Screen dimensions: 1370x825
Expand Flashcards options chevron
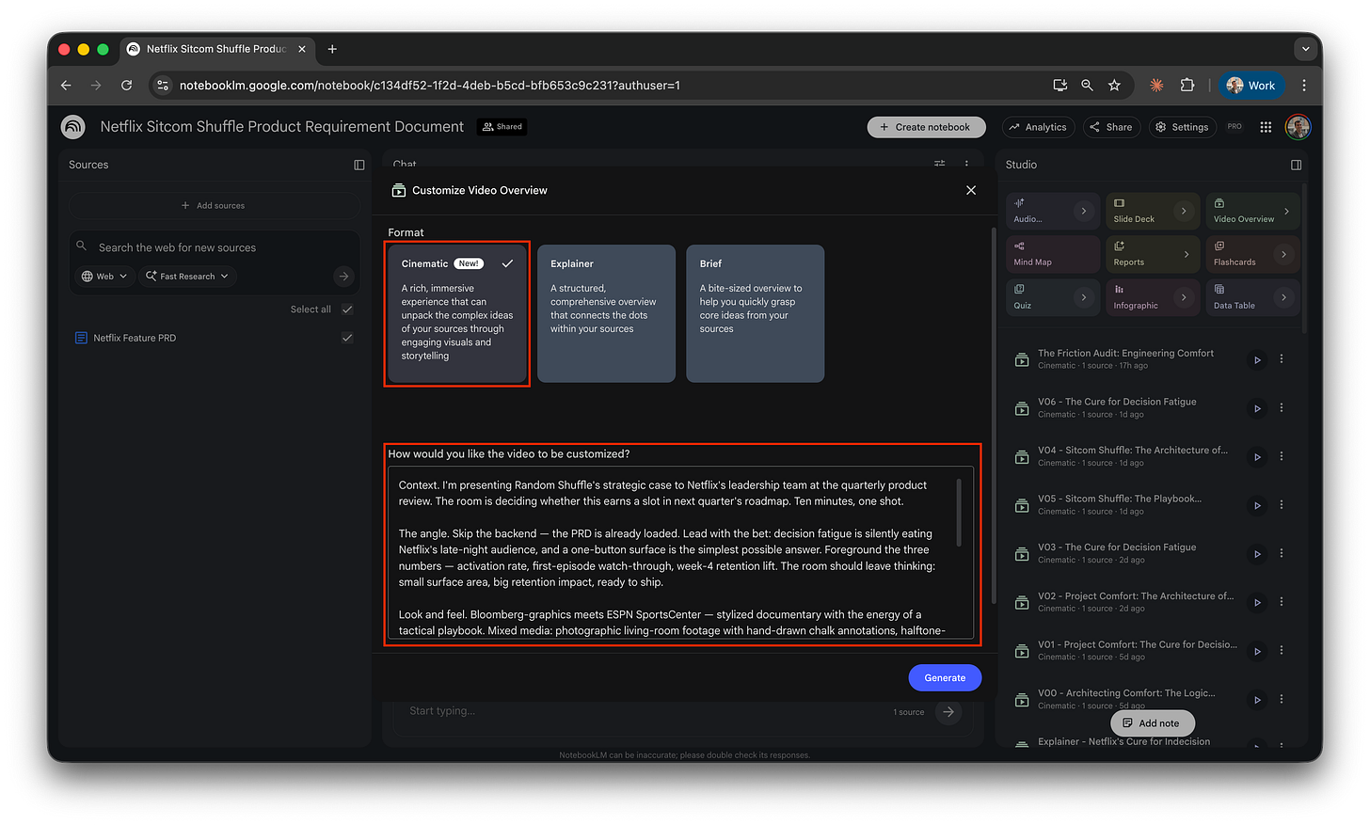[x=1283, y=255]
